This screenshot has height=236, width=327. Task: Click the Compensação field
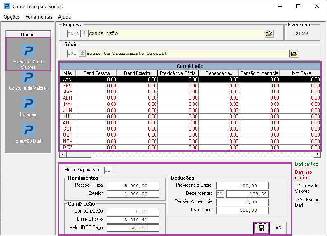(x=133, y=212)
